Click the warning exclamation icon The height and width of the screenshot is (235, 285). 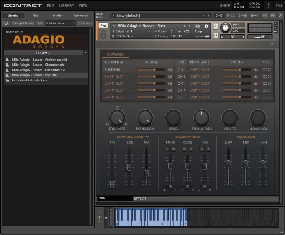(x=268, y=5)
